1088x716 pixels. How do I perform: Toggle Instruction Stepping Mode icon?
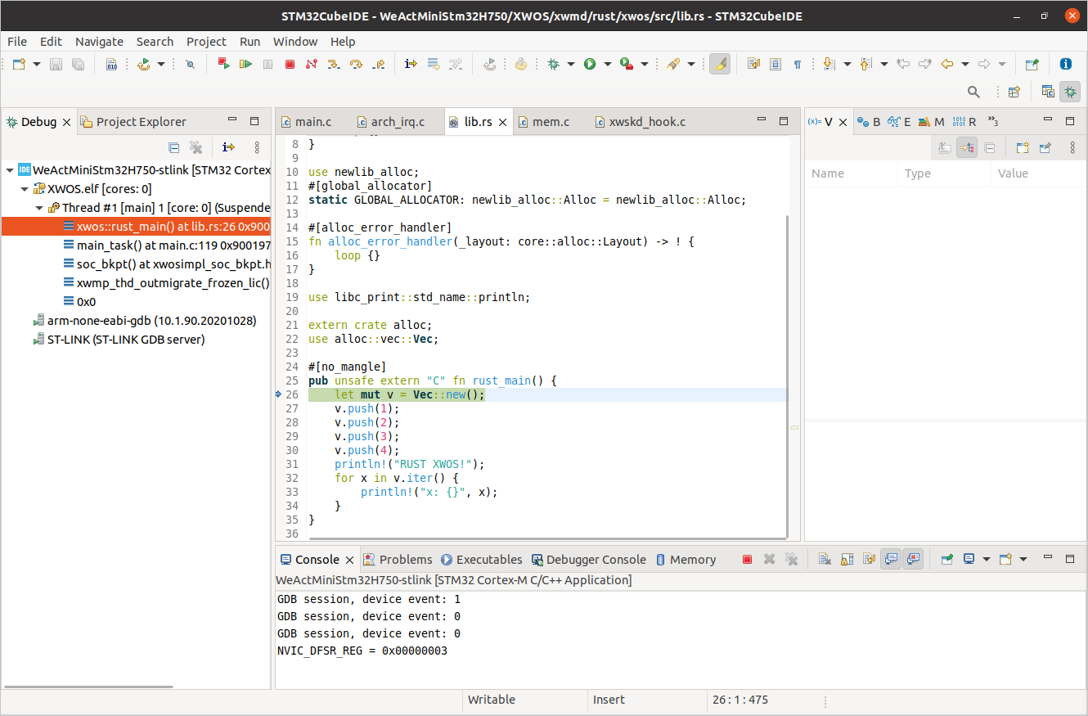[x=411, y=64]
